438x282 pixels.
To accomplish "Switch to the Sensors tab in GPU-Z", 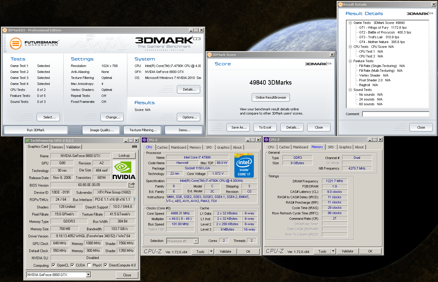I will tap(57, 147).
